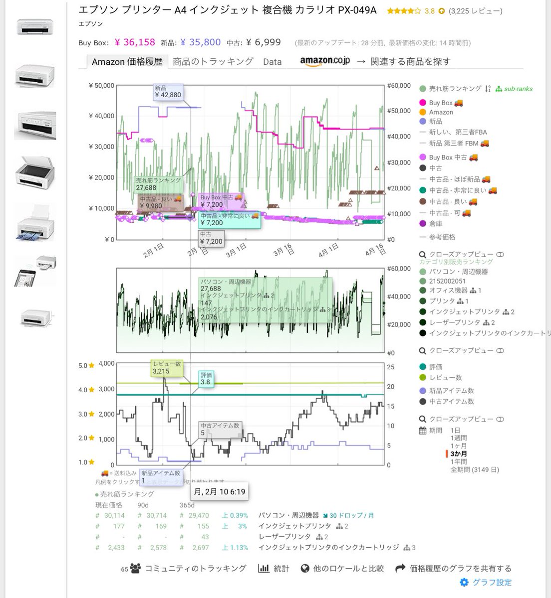551x598 pixels.
Task: Toggle Buy Box 中古 legend entry
Action: (x=449, y=157)
